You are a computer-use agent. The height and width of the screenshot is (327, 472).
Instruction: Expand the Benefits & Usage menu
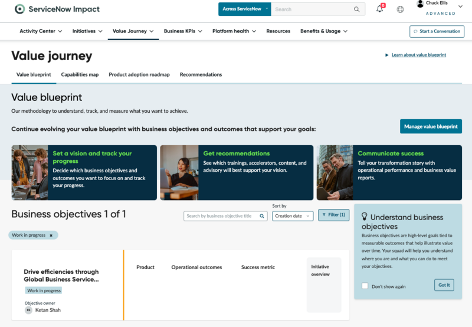tap(323, 31)
